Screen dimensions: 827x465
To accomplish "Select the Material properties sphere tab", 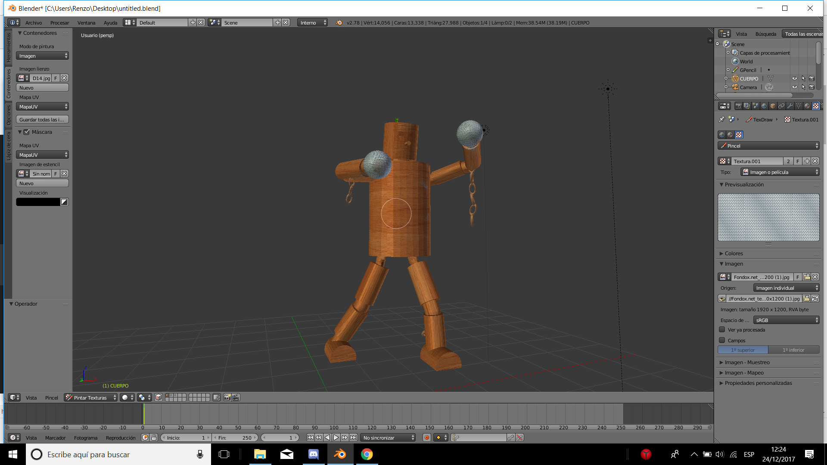I will pos(807,106).
